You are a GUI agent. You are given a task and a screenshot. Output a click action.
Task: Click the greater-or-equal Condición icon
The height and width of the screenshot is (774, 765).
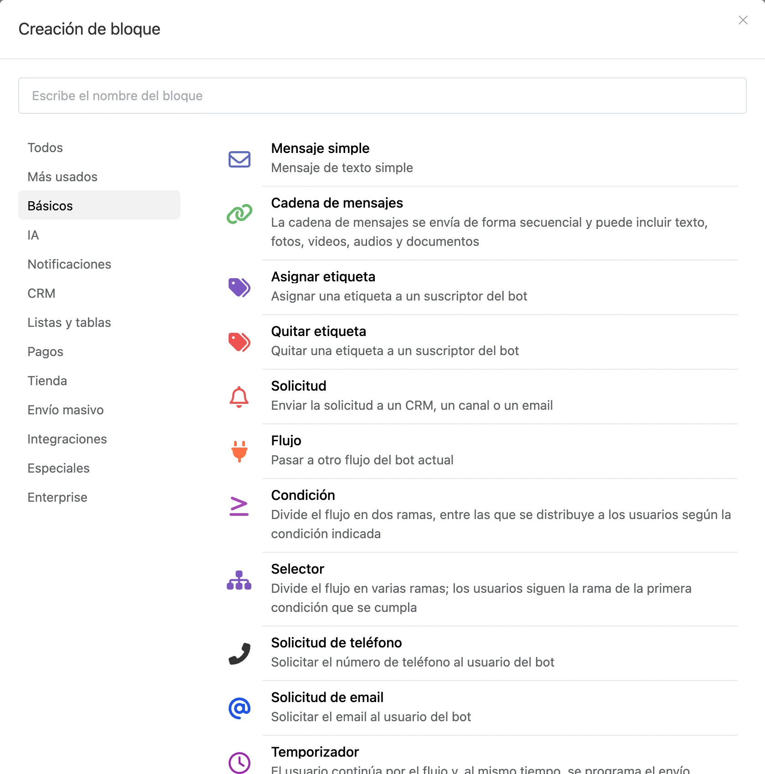click(239, 506)
